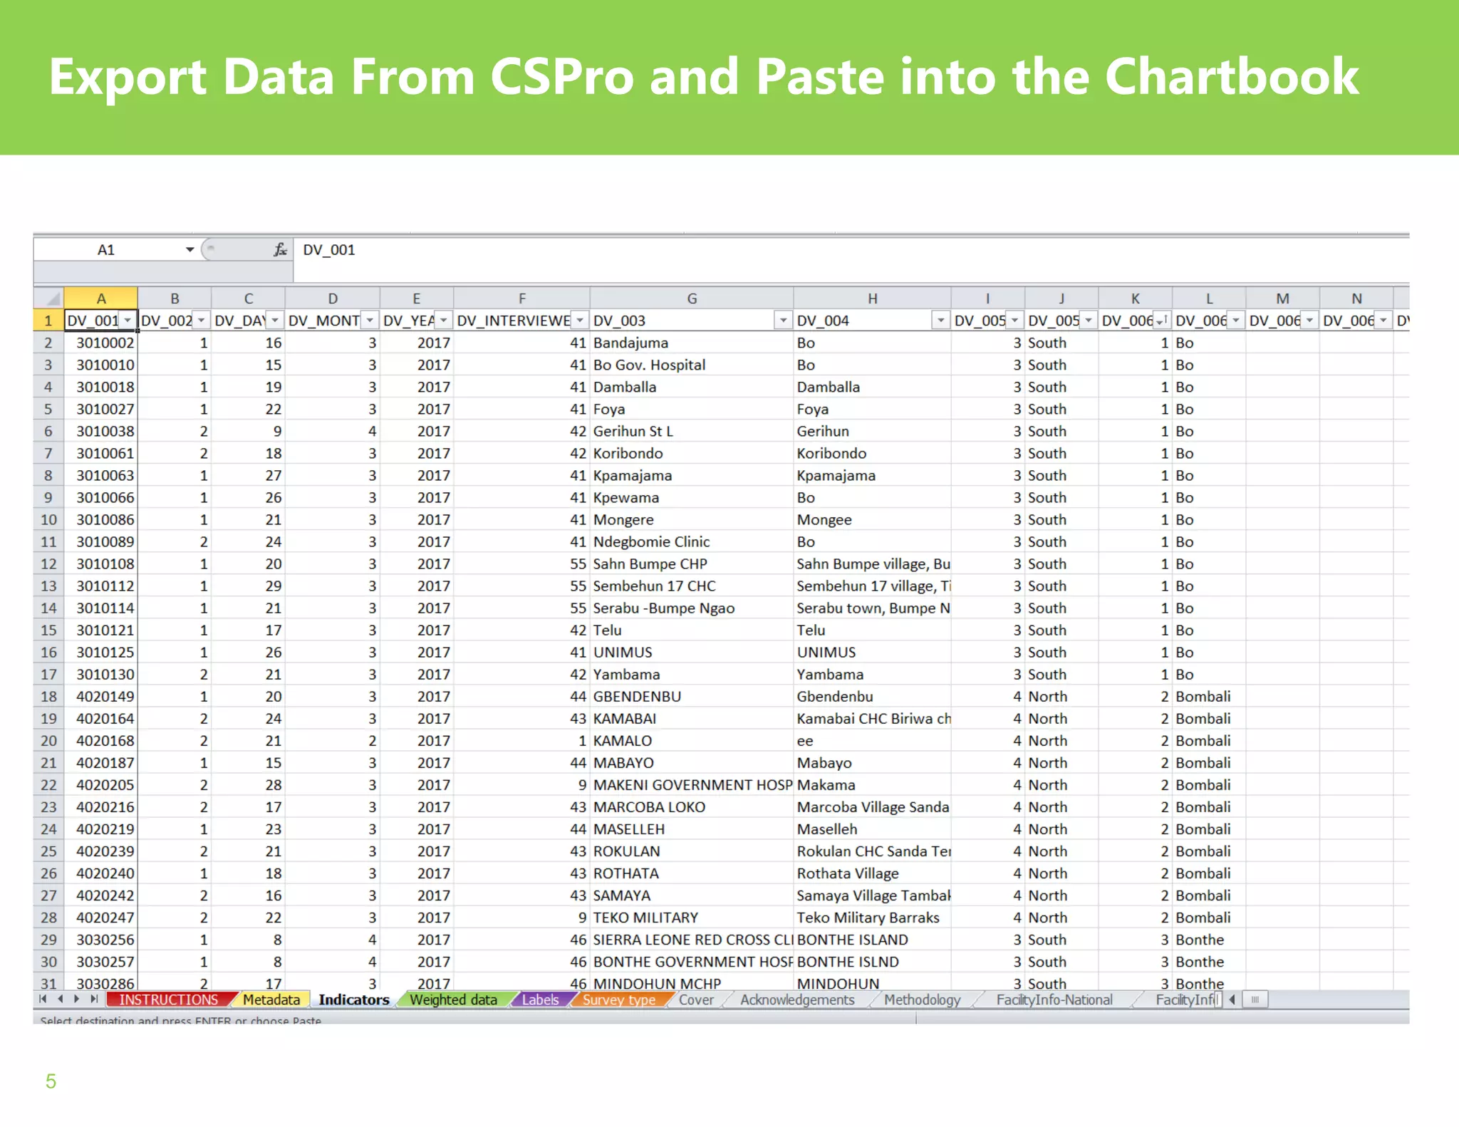Screen dimensions: 1459x1127
Task: Click cell containing Serabu -Bumpe Ngao
Action: click(x=692, y=608)
